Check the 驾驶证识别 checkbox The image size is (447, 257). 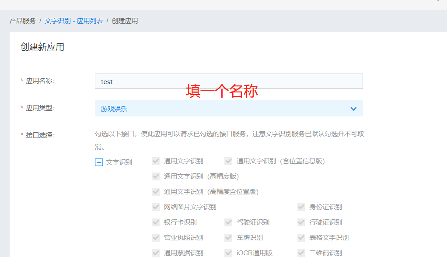point(228,222)
